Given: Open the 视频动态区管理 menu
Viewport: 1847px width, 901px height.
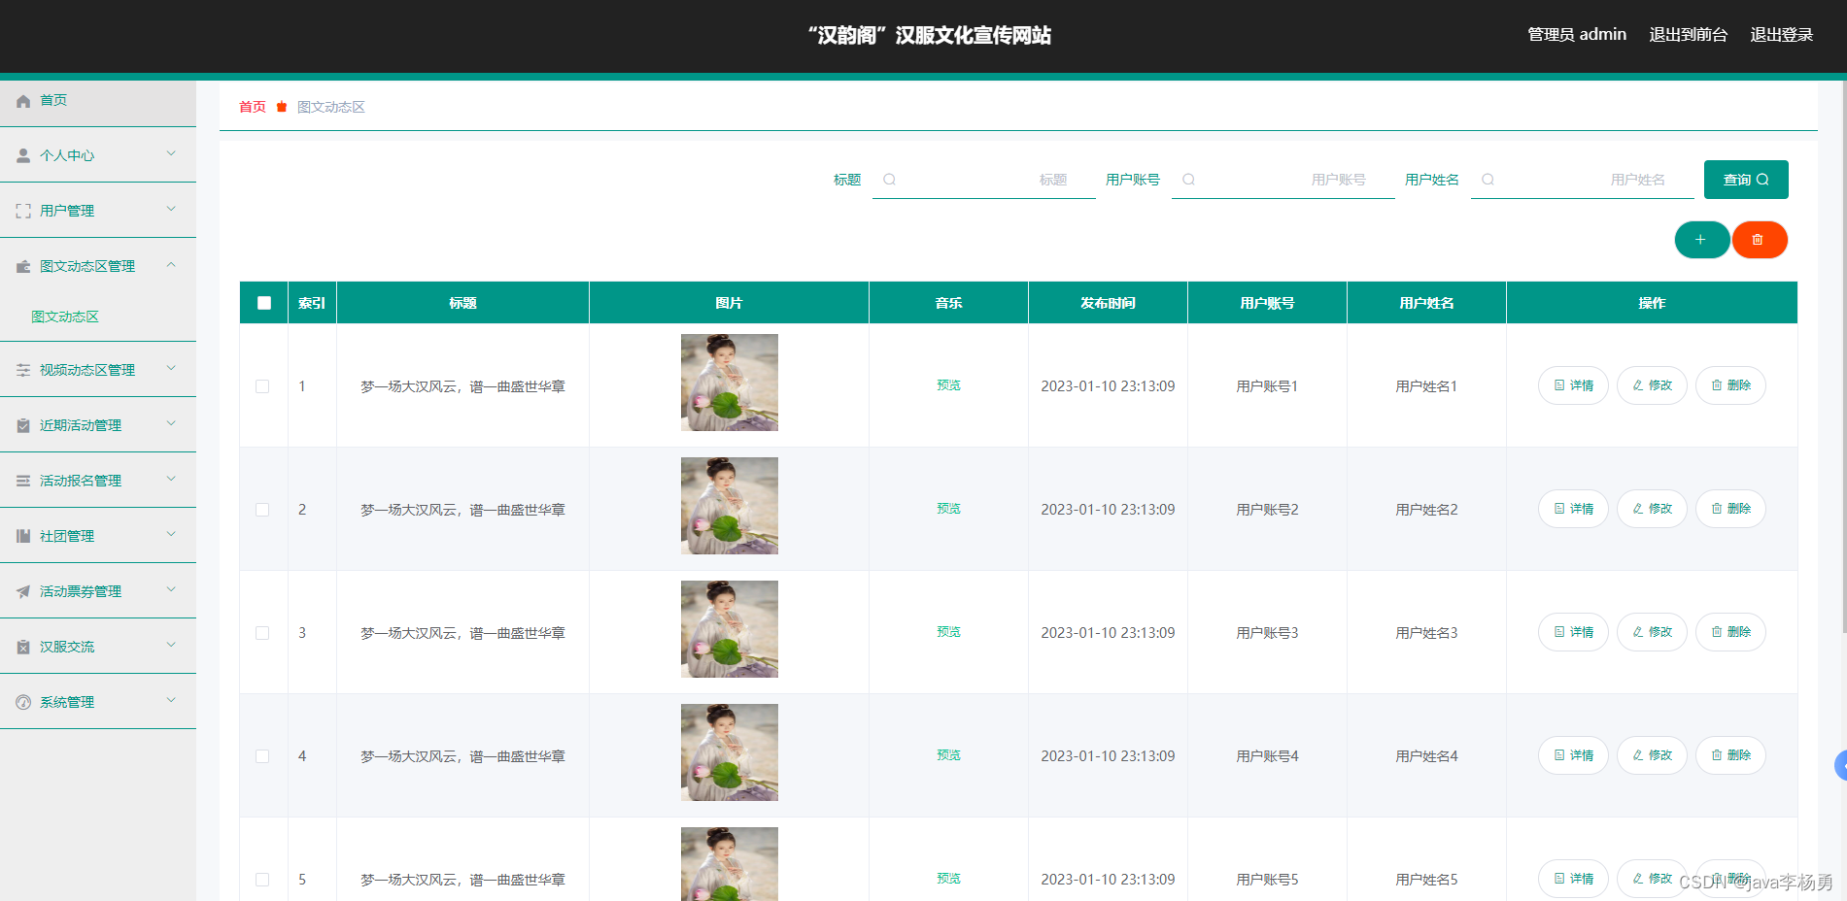Looking at the screenshot, I should coord(87,370).
